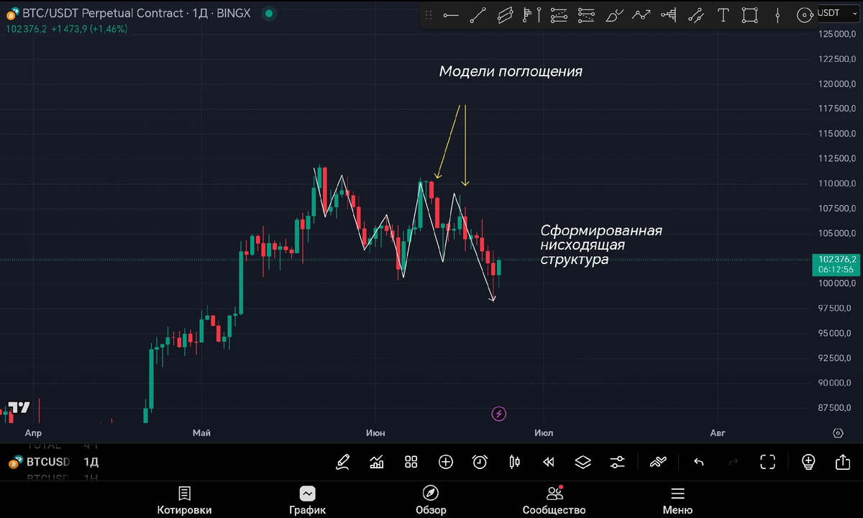Switch to the Сообщество tab
Screen dimensions: 863x518
(554, 501)
